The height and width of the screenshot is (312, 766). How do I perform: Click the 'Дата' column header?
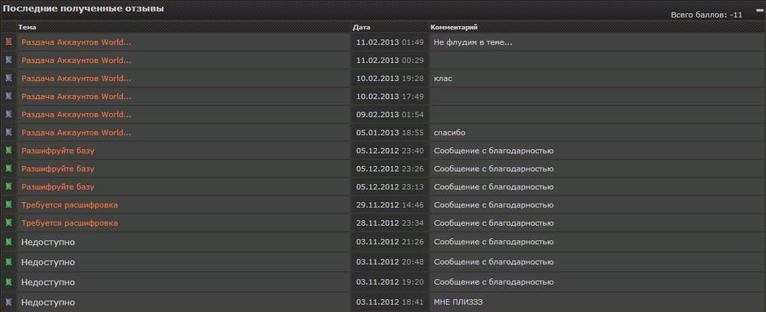click(x=361, y=27)
